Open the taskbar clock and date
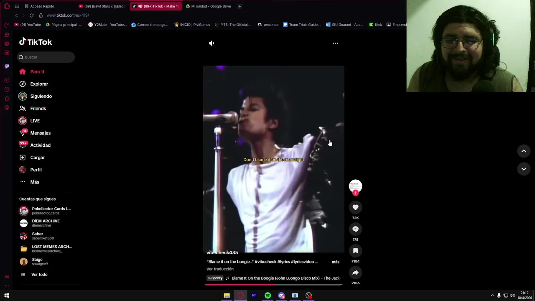 525,296
